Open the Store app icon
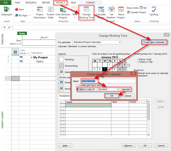 [17, 9]
